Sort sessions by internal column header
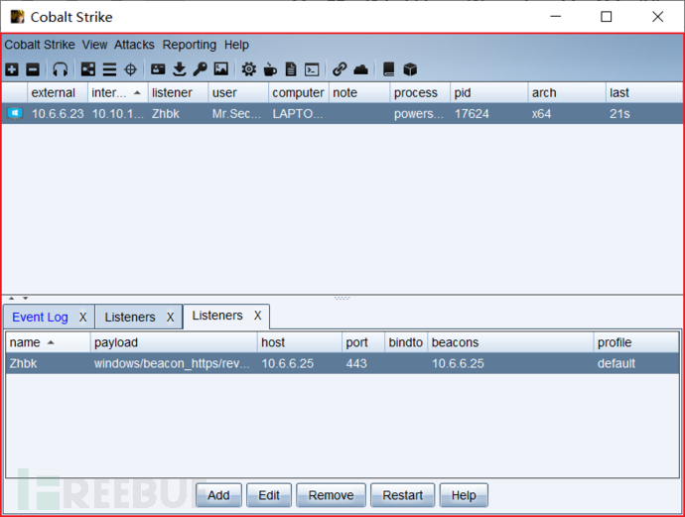The height and width of the screenshot is (517, 685). pos(118,92)
